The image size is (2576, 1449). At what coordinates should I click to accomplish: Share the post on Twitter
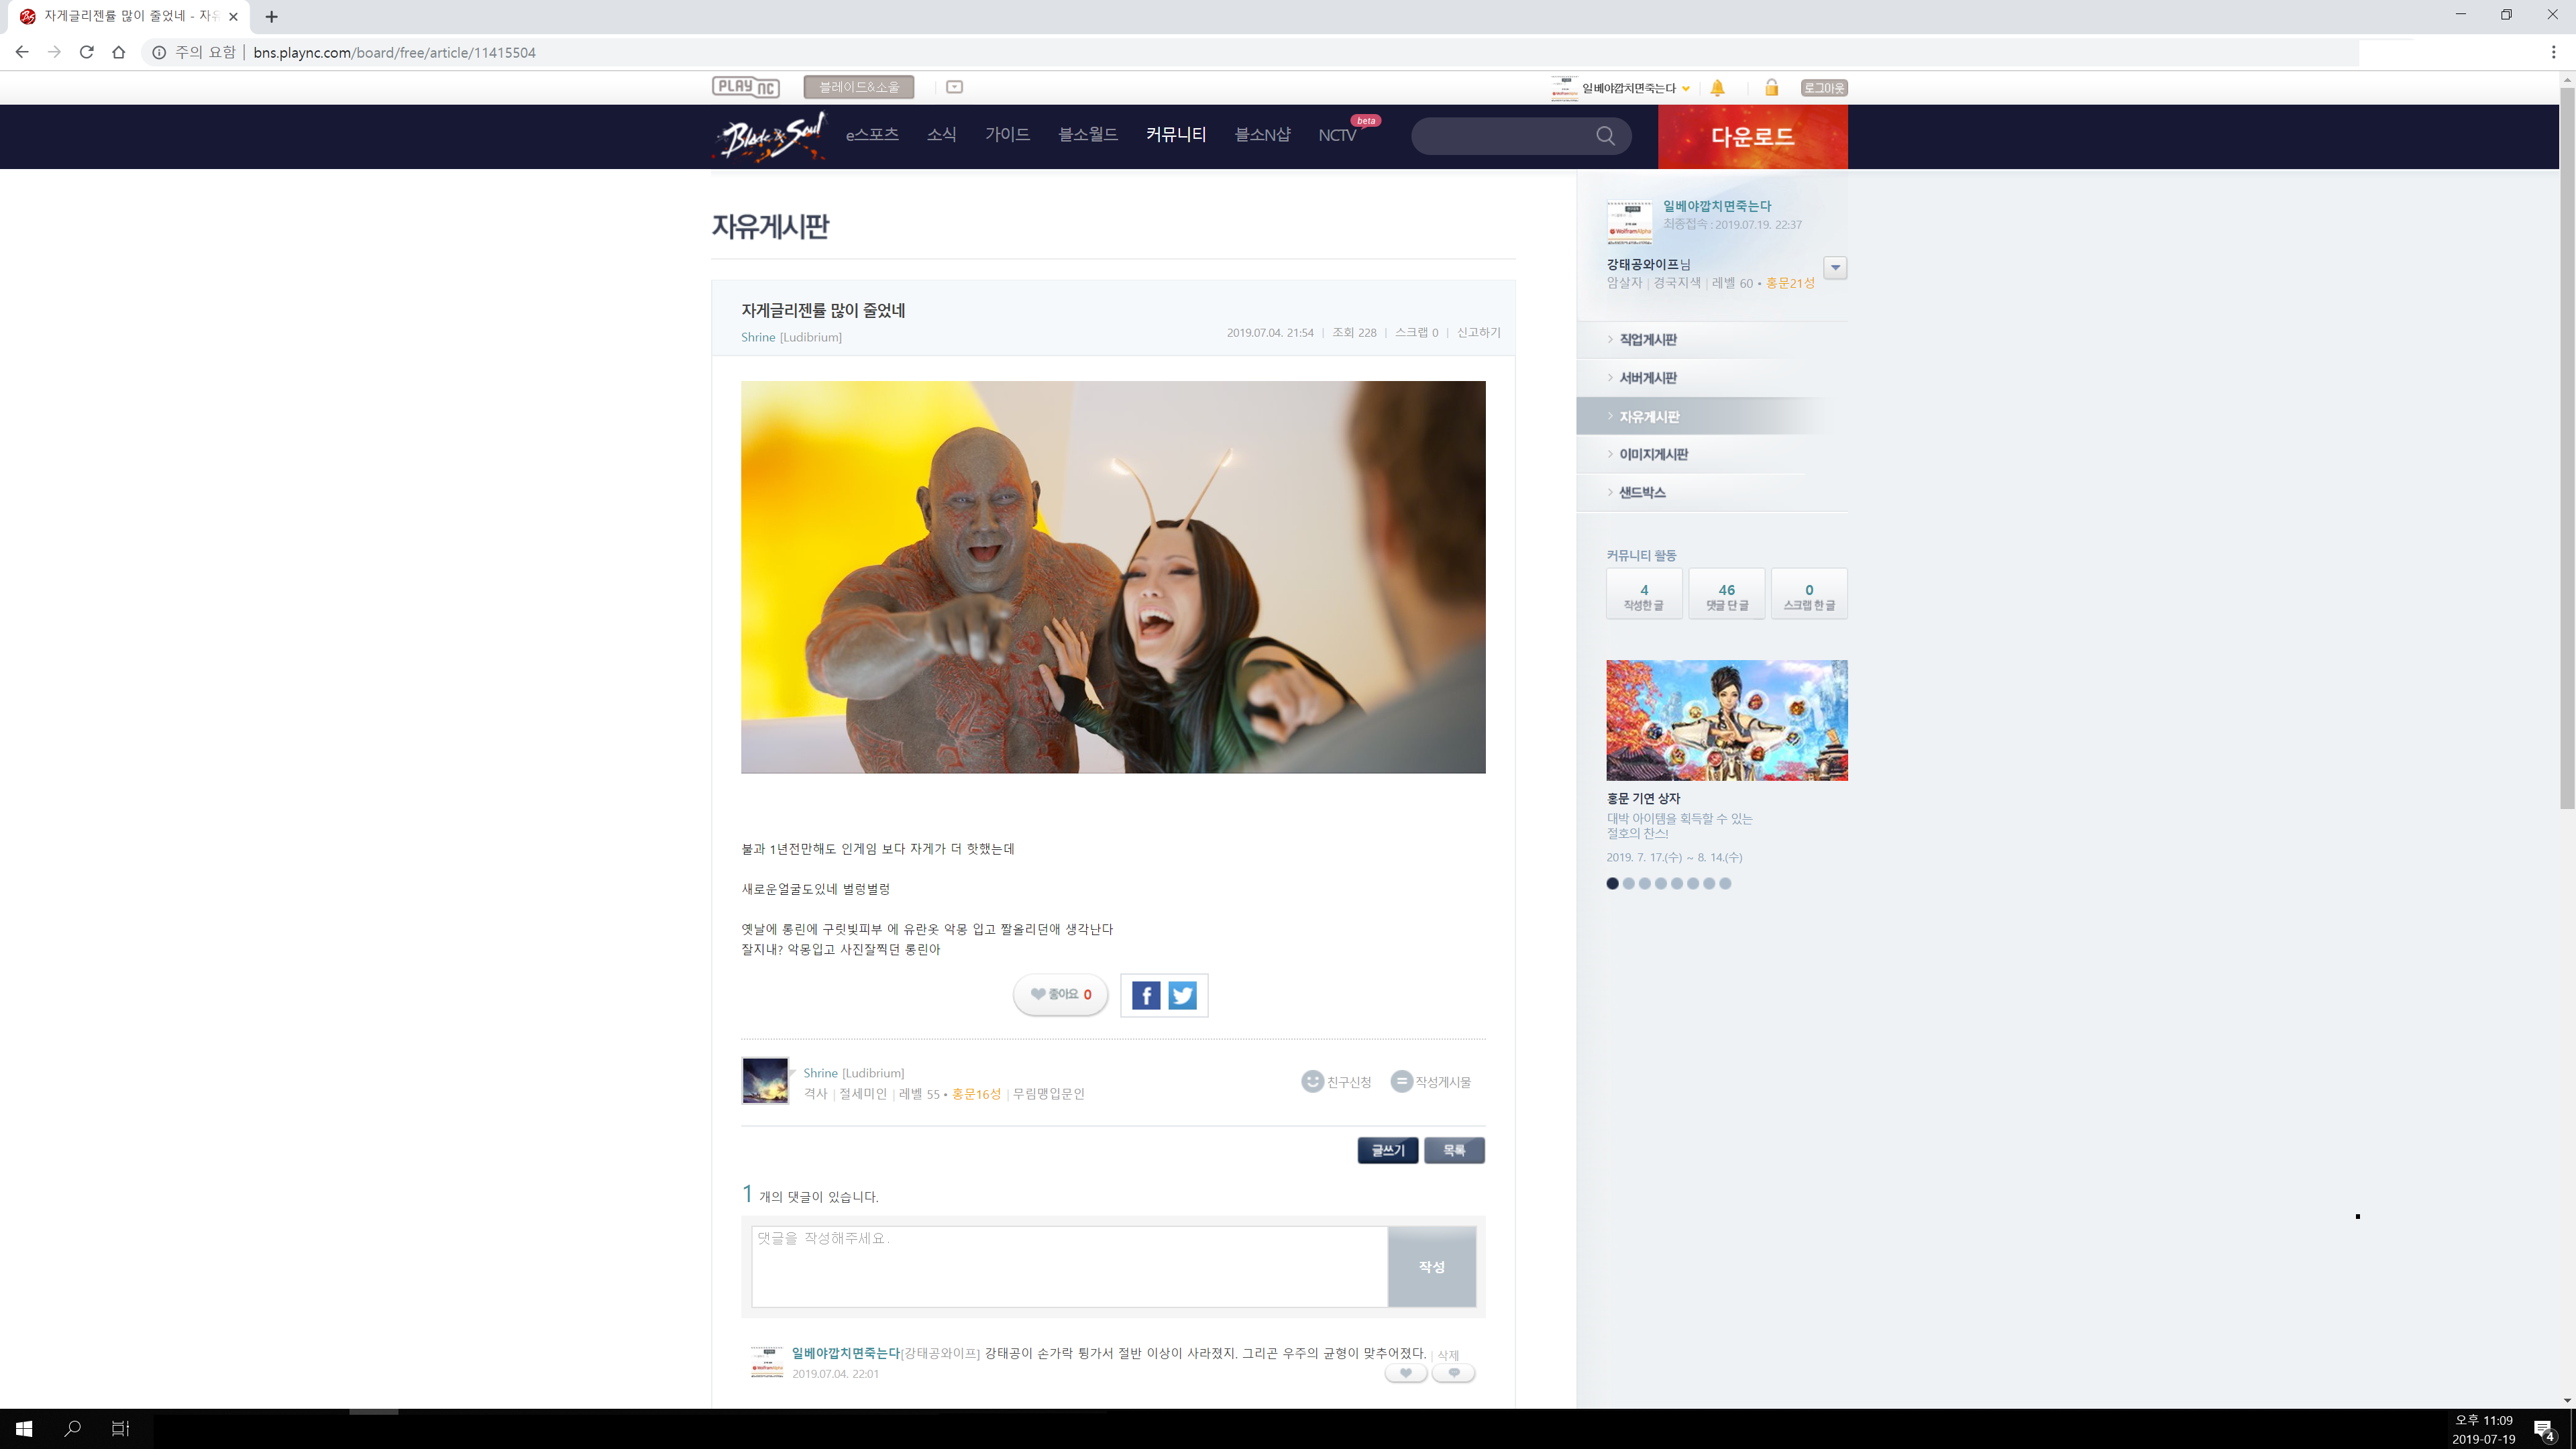tap(1182, 995)
